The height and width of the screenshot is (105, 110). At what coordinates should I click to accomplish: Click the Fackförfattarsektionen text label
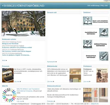[x=91, y=33]
